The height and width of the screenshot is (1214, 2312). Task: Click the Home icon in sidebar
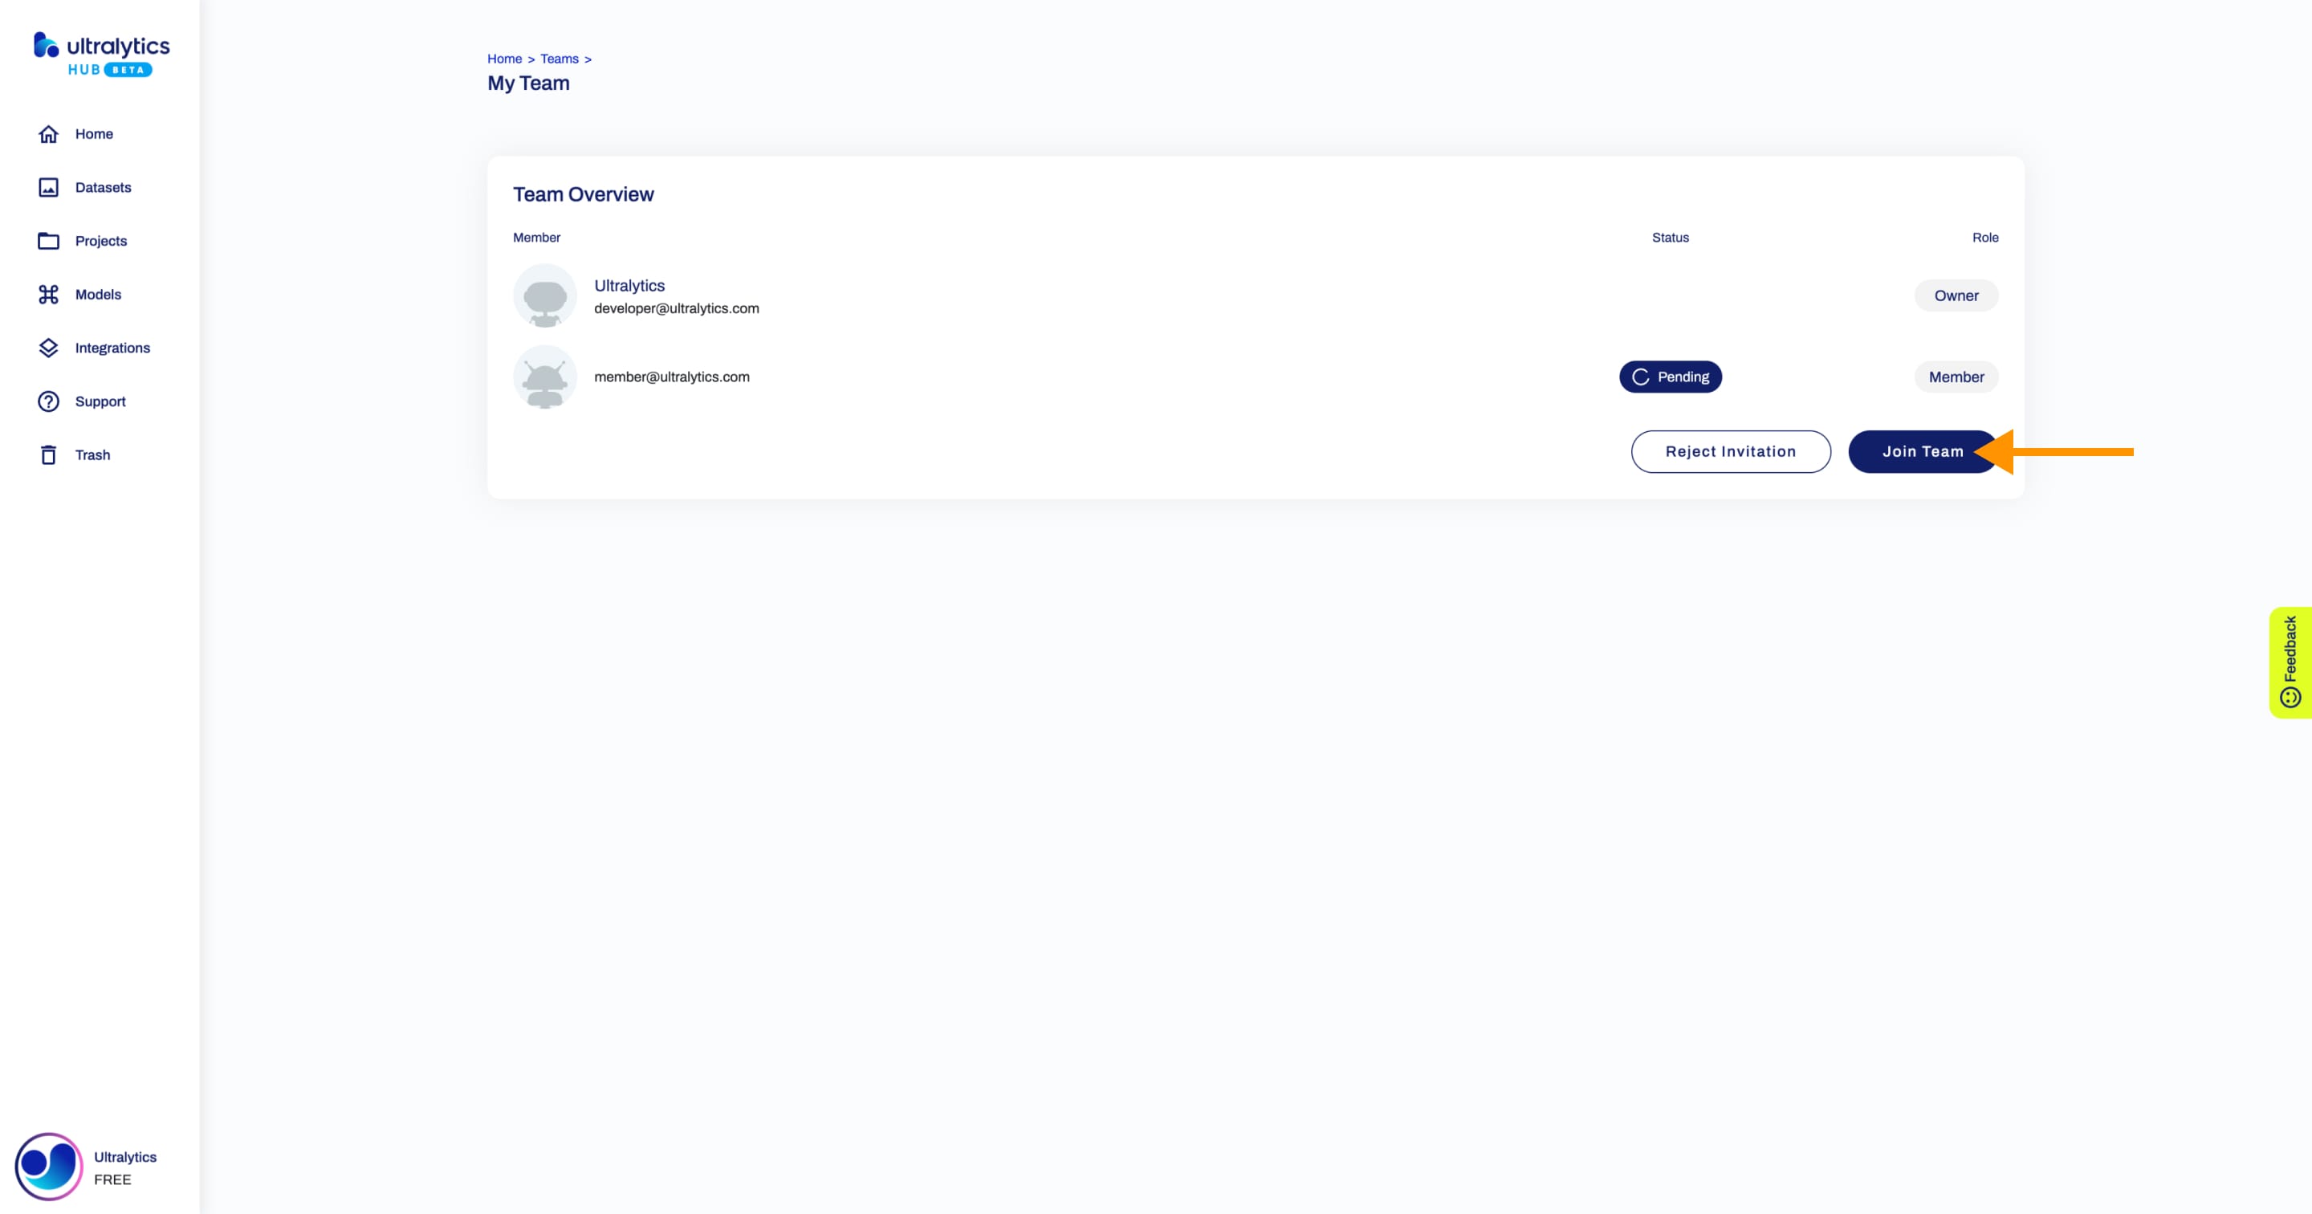click(47, 133)
